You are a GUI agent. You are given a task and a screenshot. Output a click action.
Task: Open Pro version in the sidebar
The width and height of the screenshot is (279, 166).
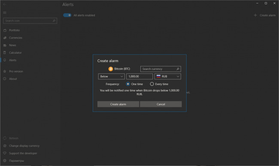click(x=16, y=72)
